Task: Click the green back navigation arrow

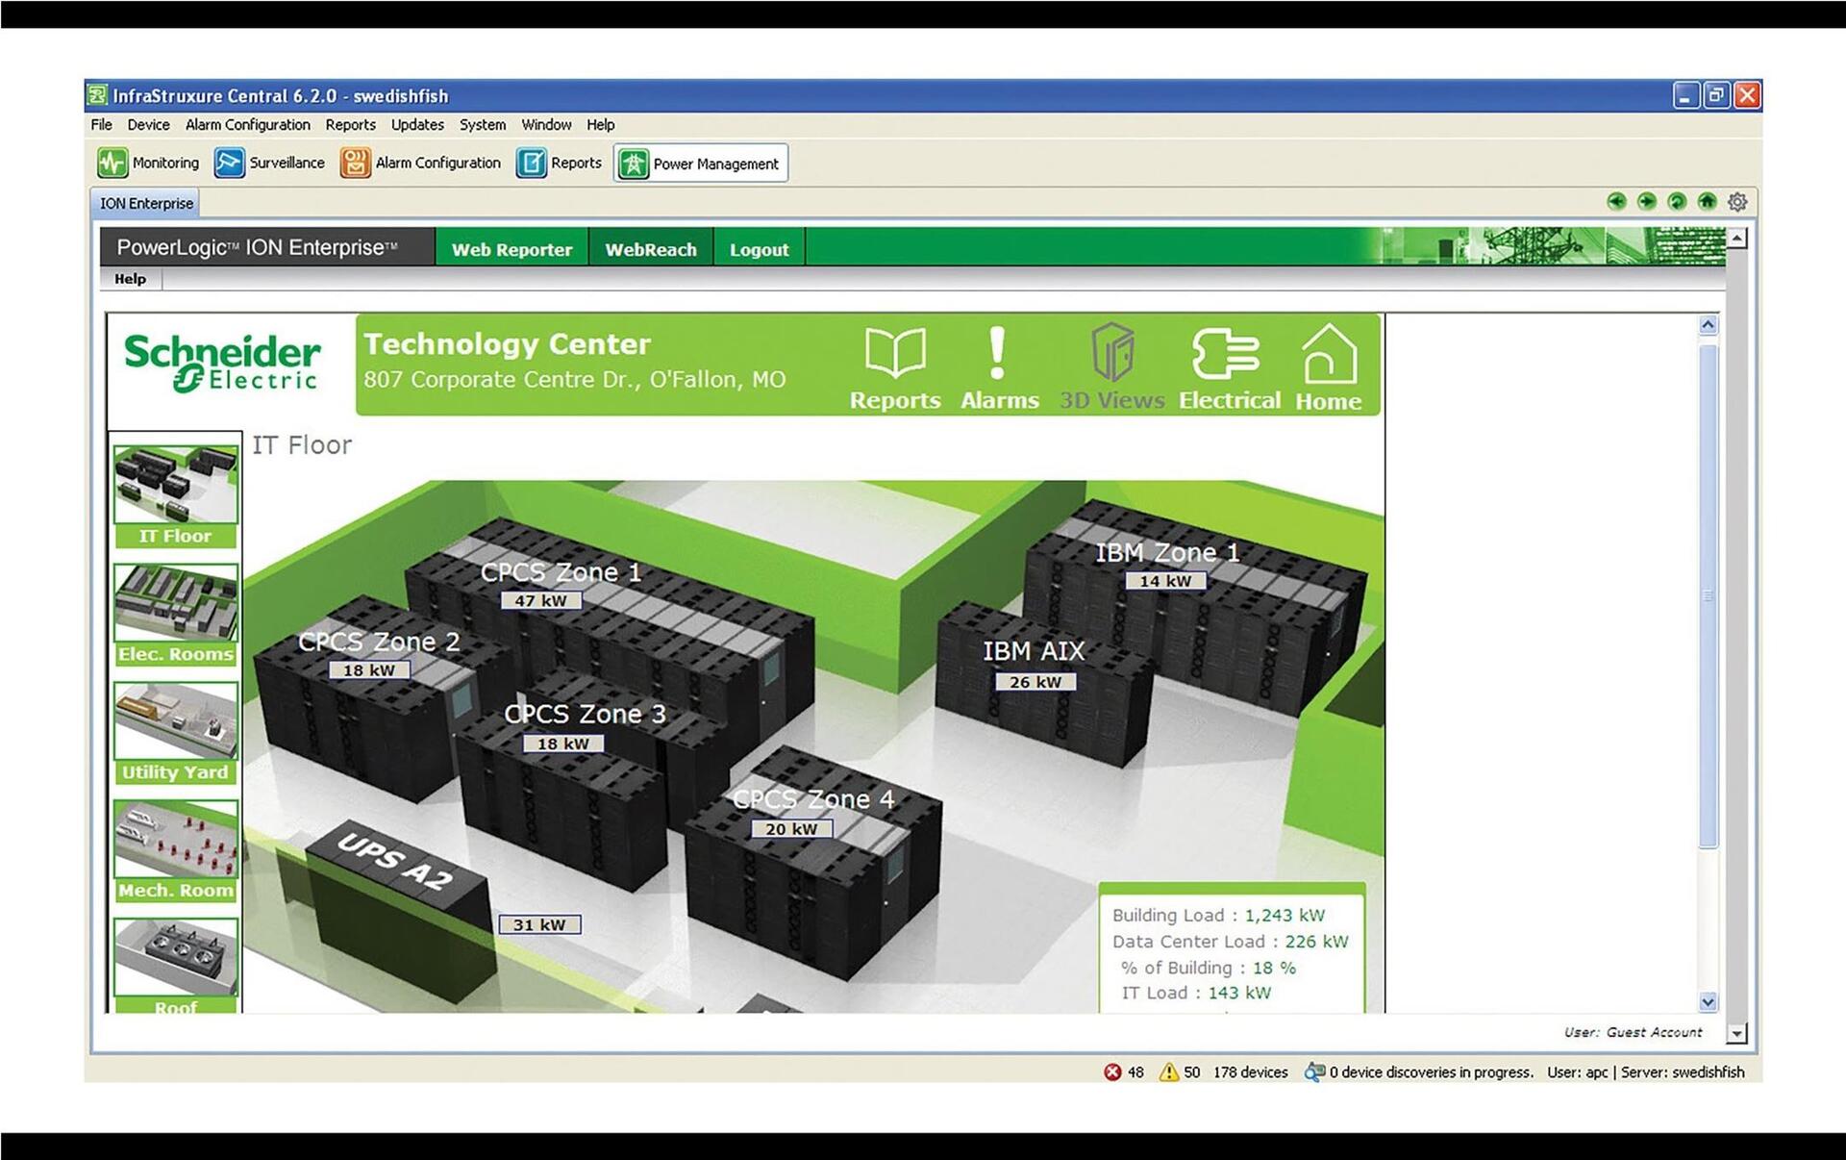Action: 1616,201
